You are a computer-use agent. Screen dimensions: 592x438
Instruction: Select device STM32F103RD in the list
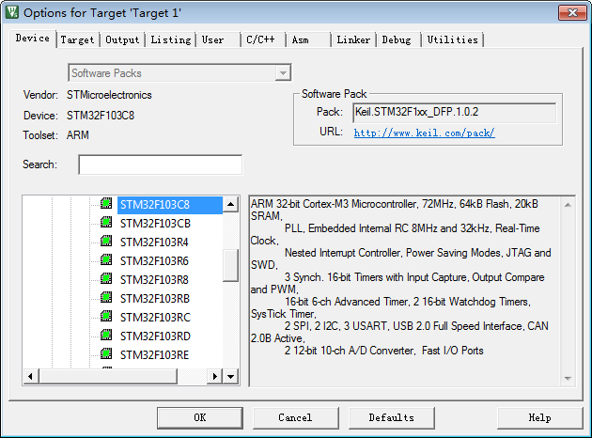(155, 336)
